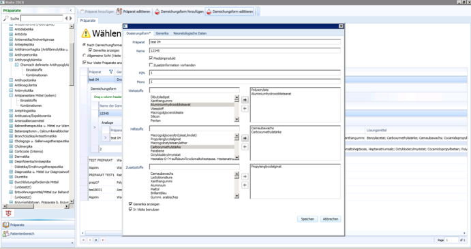Toggle In Visite benutzen checkbox

point(130,209)
